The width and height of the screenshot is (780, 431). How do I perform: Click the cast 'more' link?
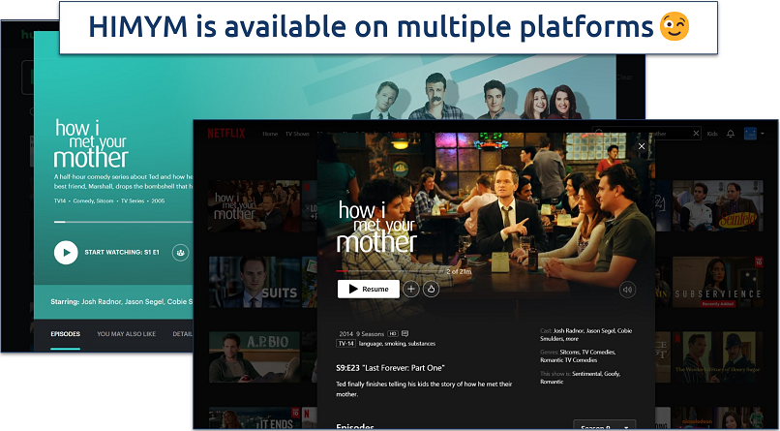tap(573, 339)
